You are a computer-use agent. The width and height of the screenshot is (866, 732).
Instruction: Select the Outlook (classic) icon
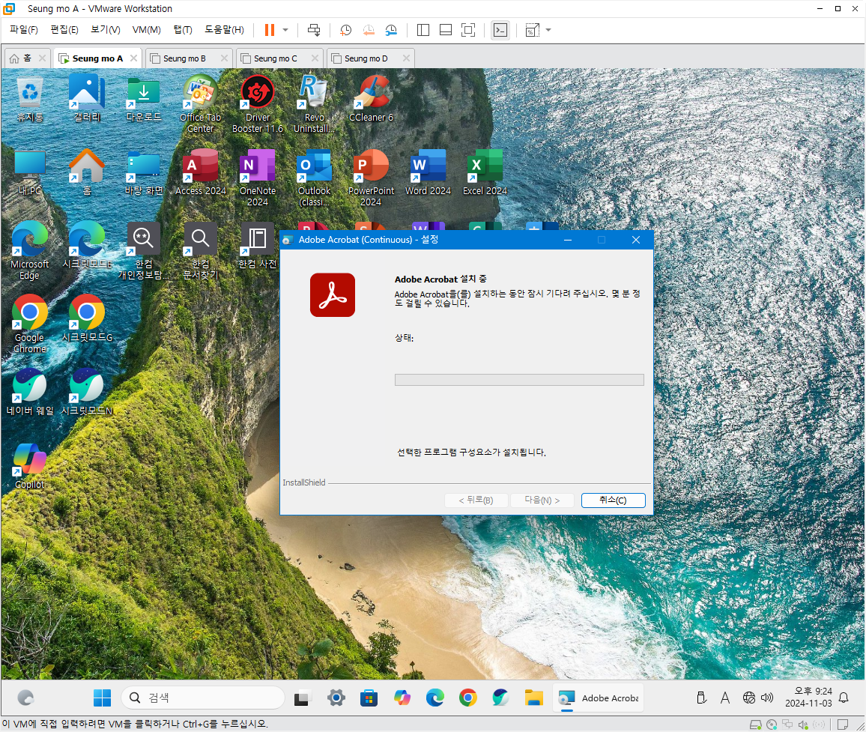point(314,178)
